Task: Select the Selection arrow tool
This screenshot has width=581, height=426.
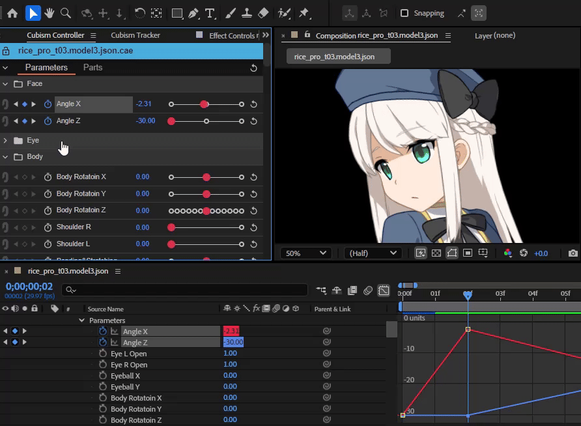Action: tap(33, 13)
